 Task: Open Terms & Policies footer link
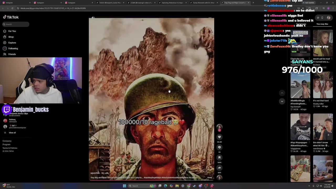tap(10, 148)
